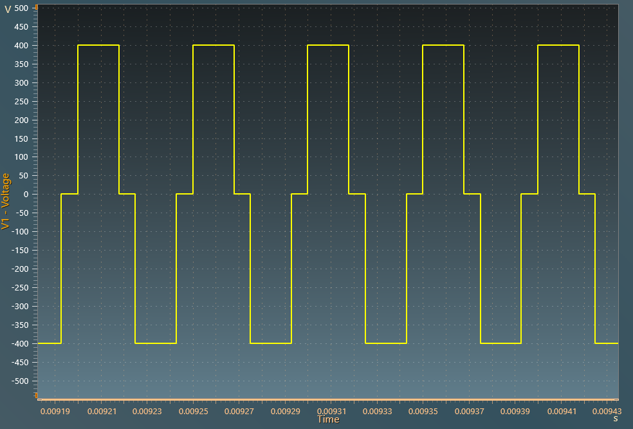Screen dimensions: 633x429
Task: Click the 0 tick label on the voltage axis
Action: 26,195
